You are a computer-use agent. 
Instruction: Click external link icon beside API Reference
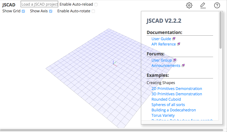pyautogui.click(x=179, y=44)
